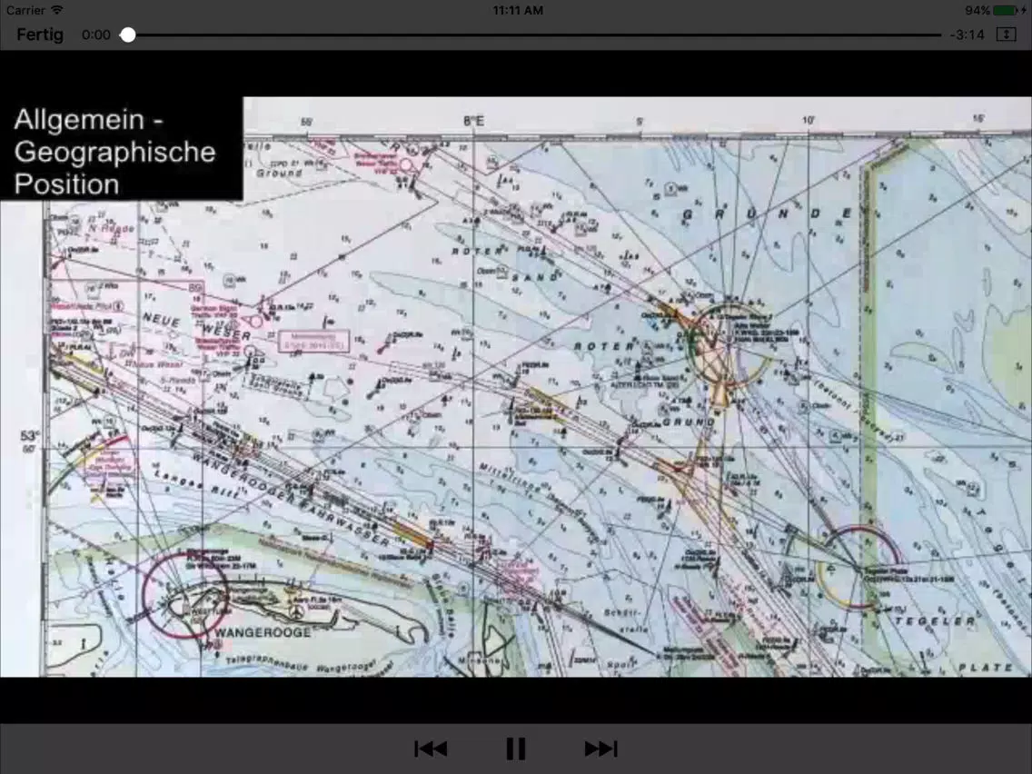Viewport: 1032px width, 774px height.
Task: Click the remaining time -3:14 label
Action: 967,35
